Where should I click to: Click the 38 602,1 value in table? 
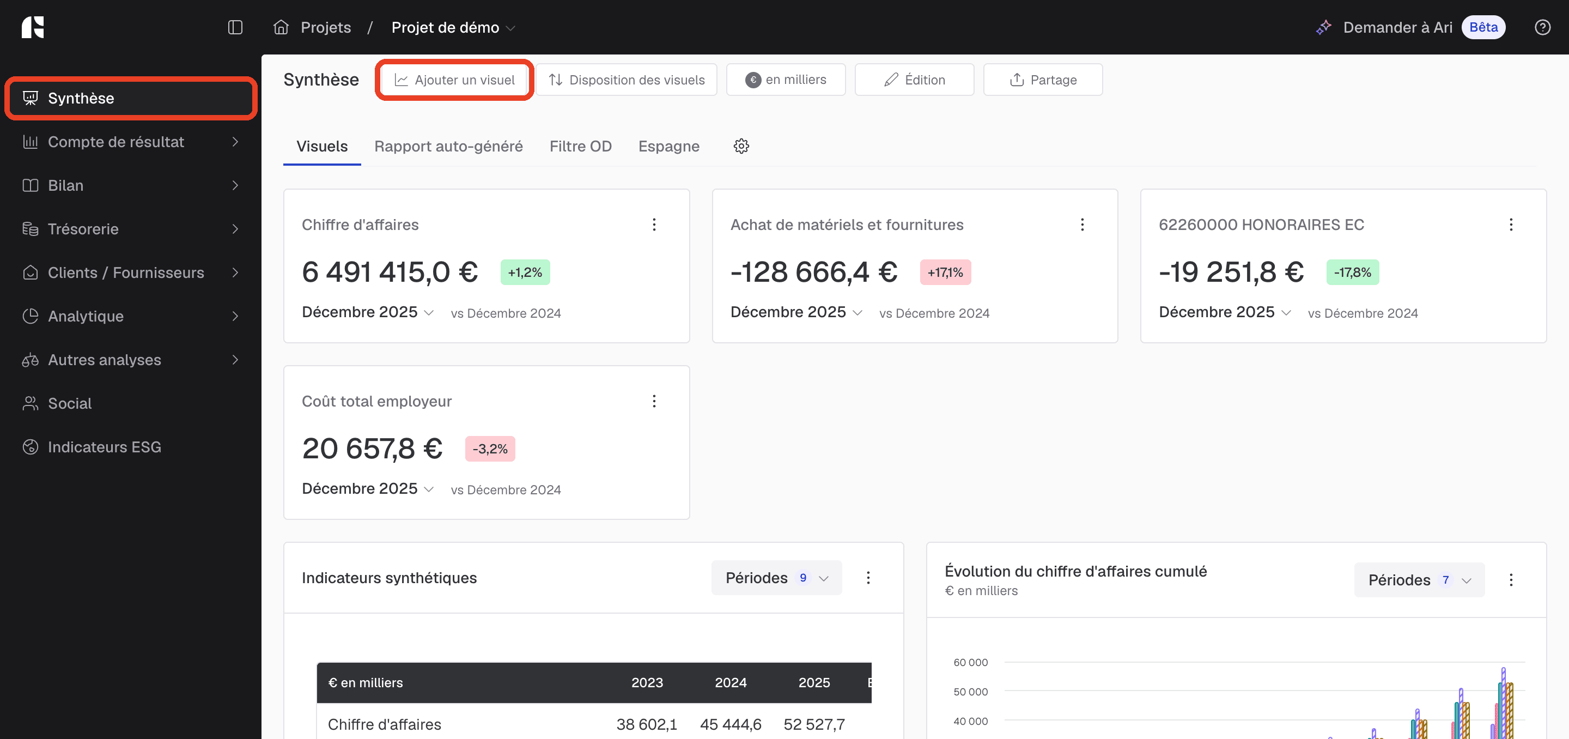pyautogui.click(x=646, y=724)
